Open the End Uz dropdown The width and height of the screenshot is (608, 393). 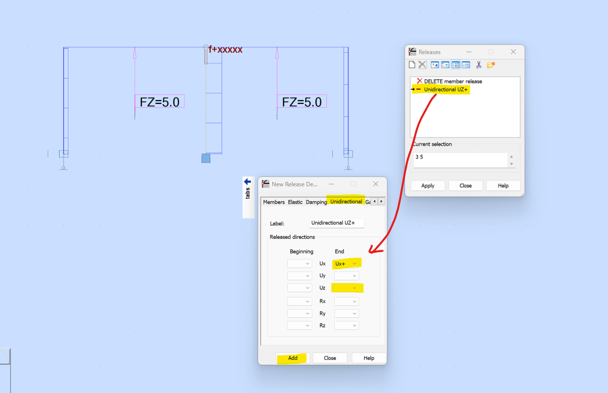346,288
